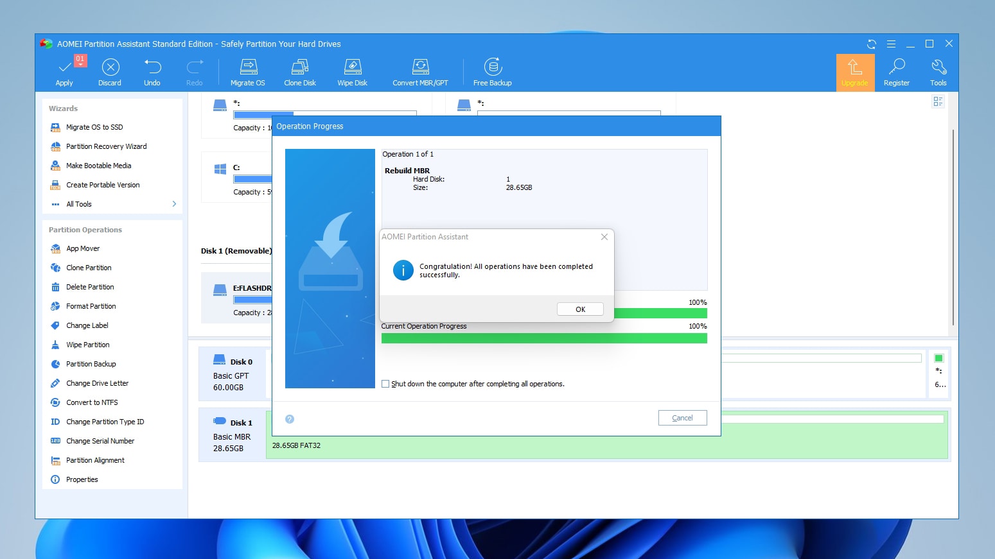Click the Partition Operations section header
The width and height of the screenshot is (995, 559).
(85, 230)
